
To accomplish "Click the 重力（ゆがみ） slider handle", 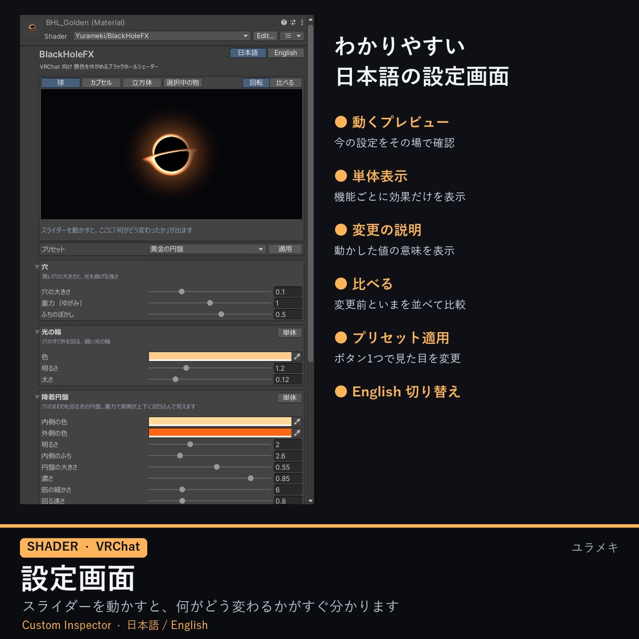I will (210, 303).
